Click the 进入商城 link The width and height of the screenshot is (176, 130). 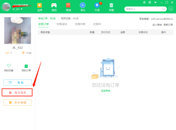pyautogui.click(x=157, y=25)
